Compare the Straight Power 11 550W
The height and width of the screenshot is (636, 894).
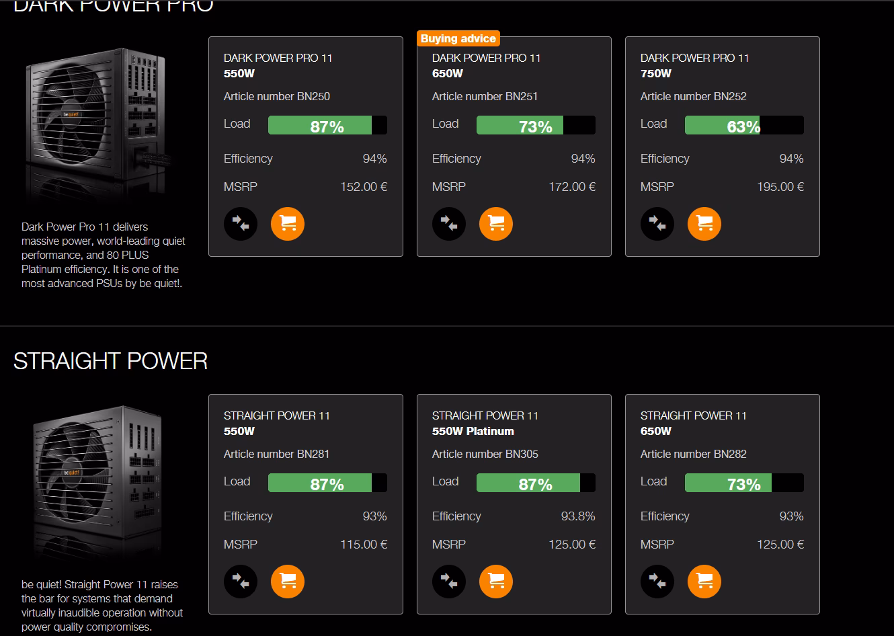(241, 582)
